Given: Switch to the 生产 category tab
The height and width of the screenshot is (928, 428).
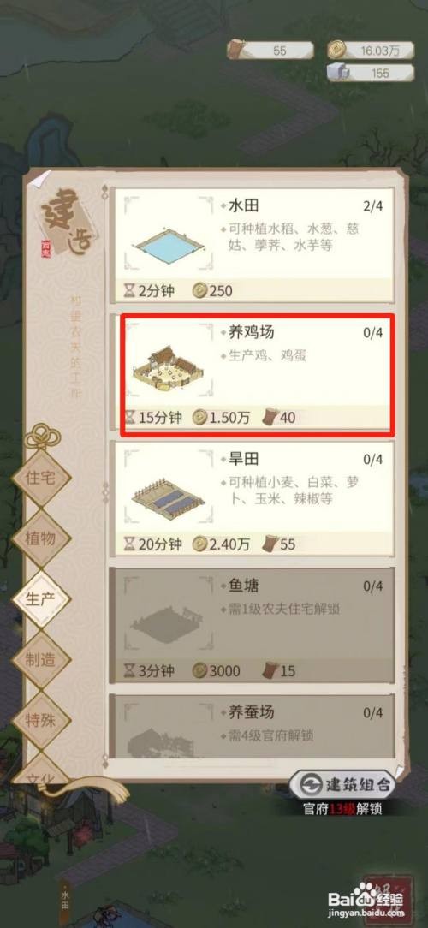Looking at the screenshot, I should (x=41, y=598).
